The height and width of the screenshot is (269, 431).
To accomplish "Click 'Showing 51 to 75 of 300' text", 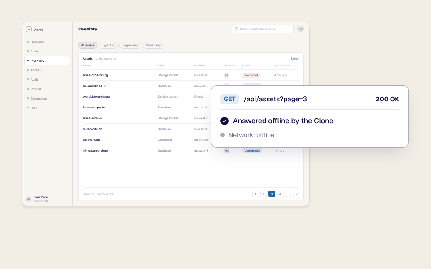I will point(98,194).
